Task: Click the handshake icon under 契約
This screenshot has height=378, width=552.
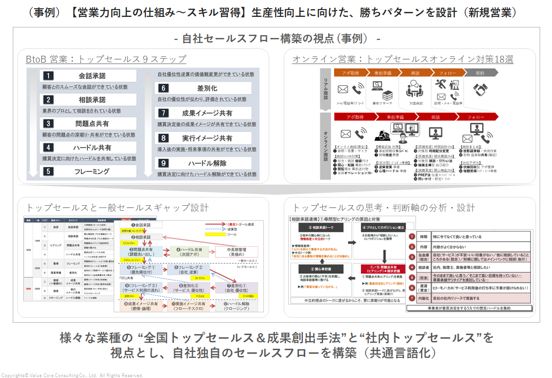Action: tap(481, 90)
